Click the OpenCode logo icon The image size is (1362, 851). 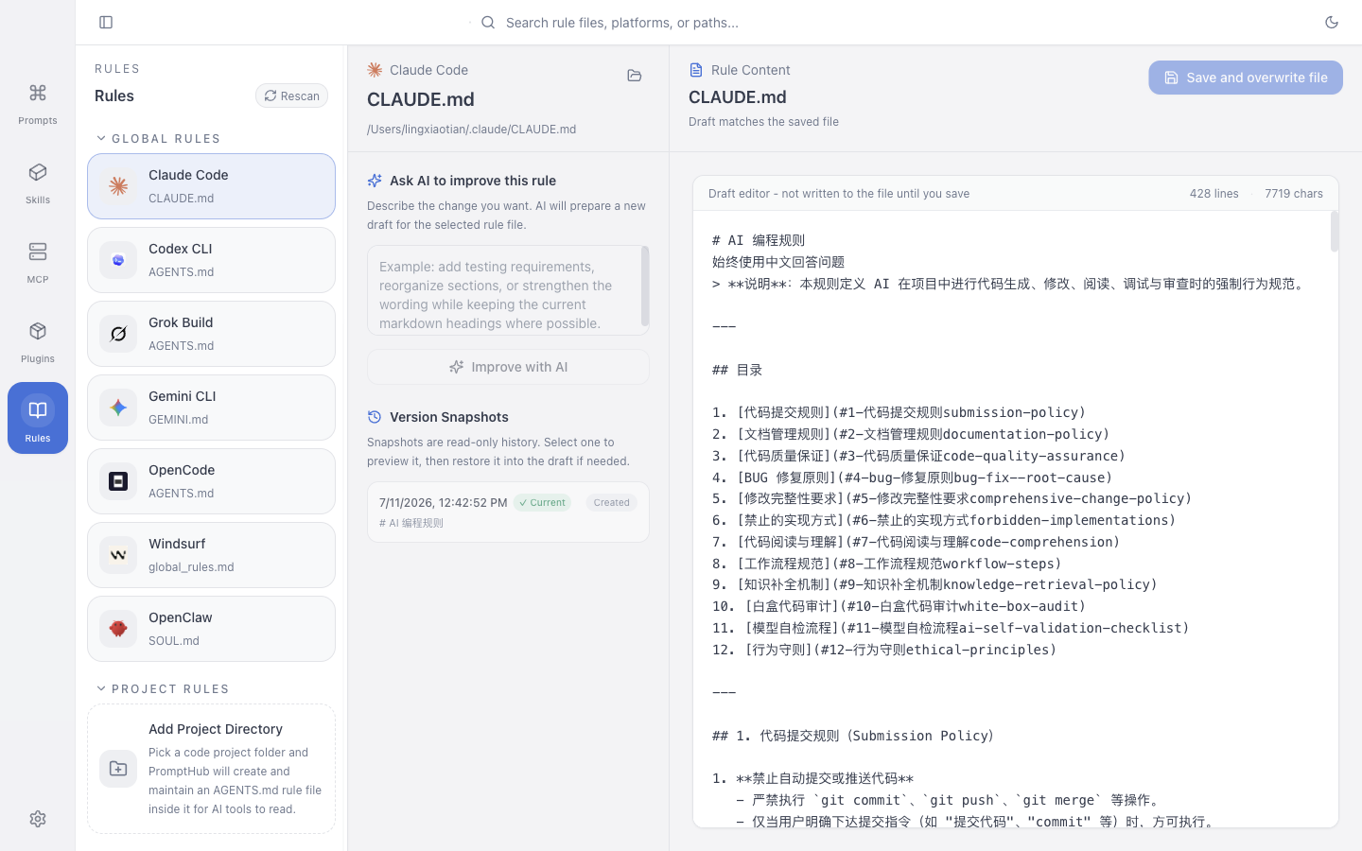click(x=118, y=481)
